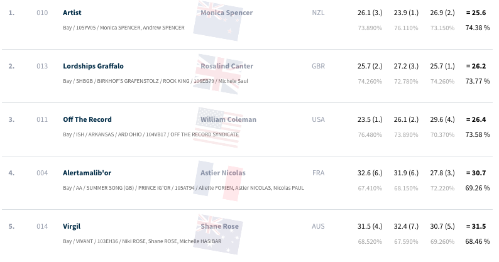Open Off The Record horse page

(x=87, y=120)
